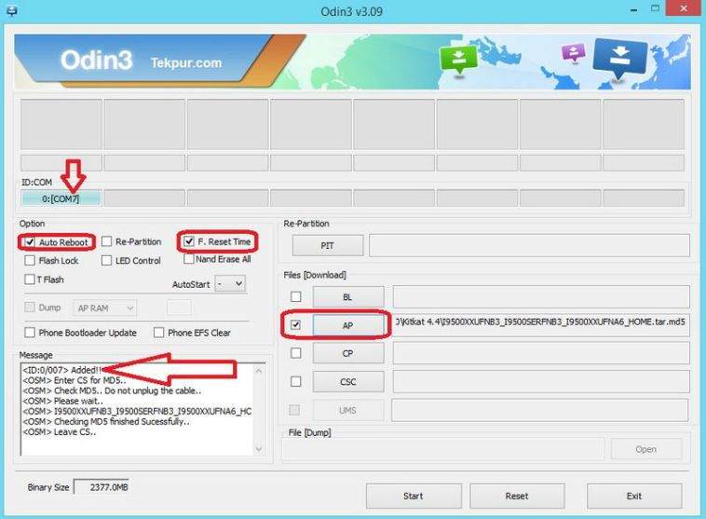The width and height of the screenshot is (706, 519).
Task: Click the CSC file button
Action: pos(348,382)
